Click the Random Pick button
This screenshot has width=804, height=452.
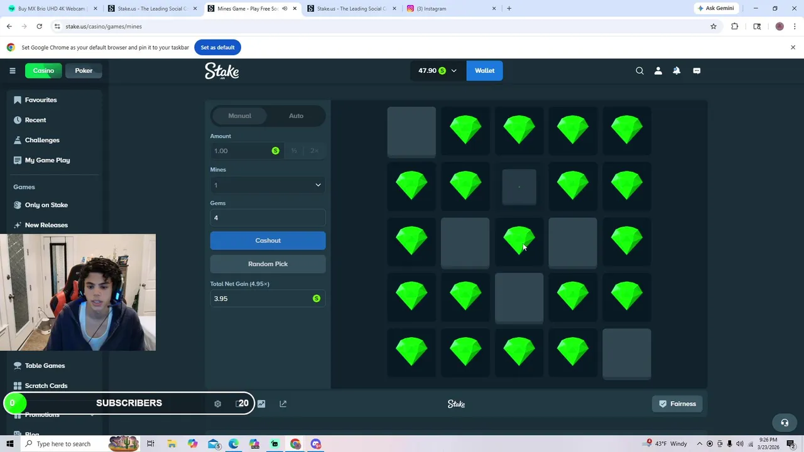tap(268, 264)
